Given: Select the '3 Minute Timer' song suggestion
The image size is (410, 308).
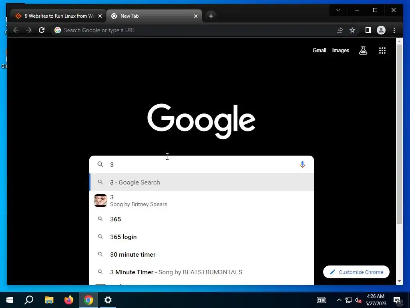Looking at the screenshot, I should (201, 272).
